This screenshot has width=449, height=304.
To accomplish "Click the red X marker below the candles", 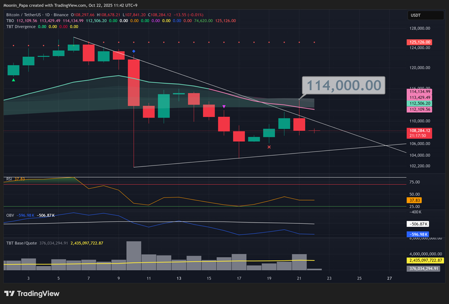I will (269, 147).
